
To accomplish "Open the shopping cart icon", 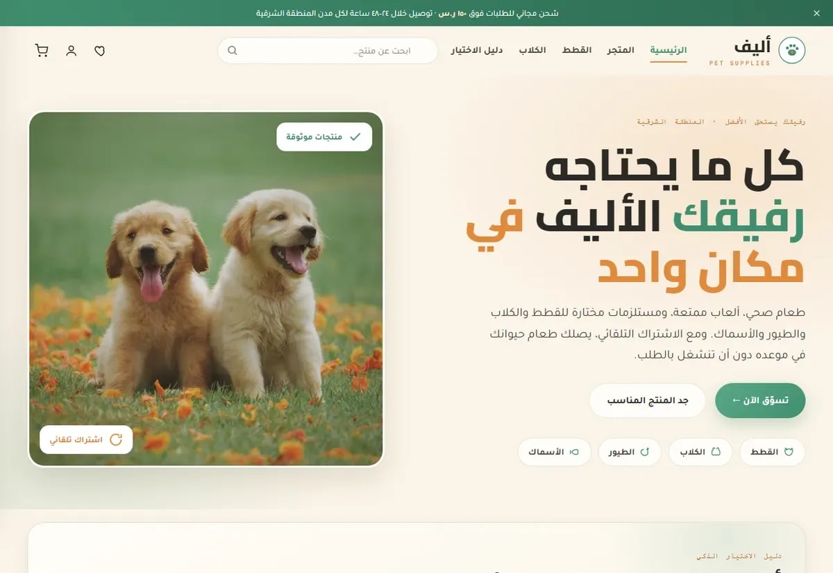I will tap(42, 51).
